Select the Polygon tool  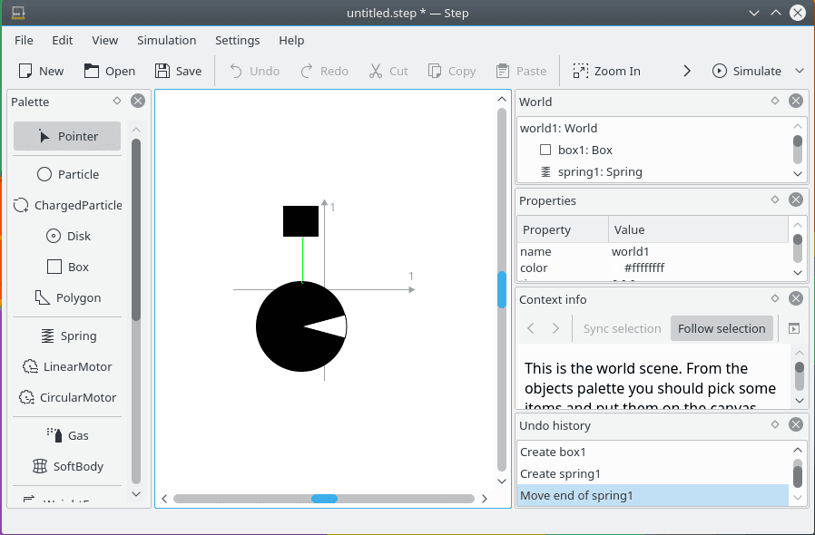click(x=67, y=297)
